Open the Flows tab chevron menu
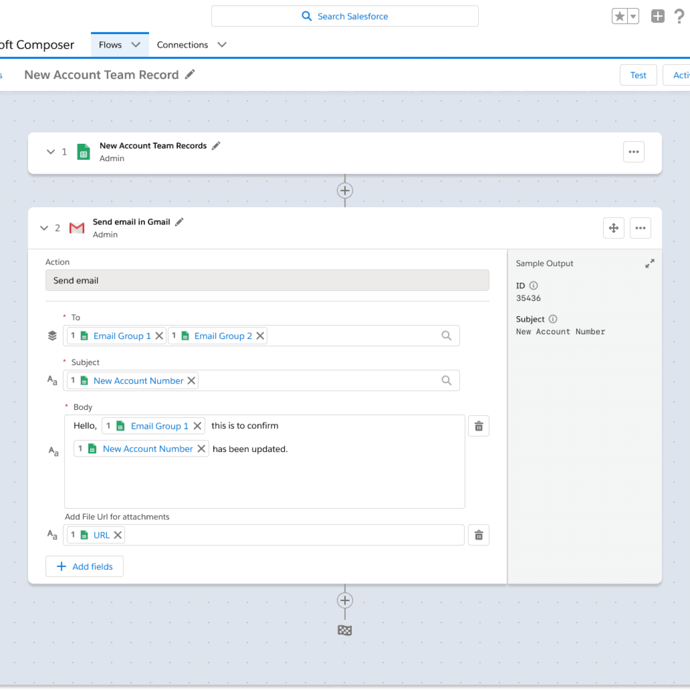The width and height of the screenshot is (690, 690). pos(136,45)
